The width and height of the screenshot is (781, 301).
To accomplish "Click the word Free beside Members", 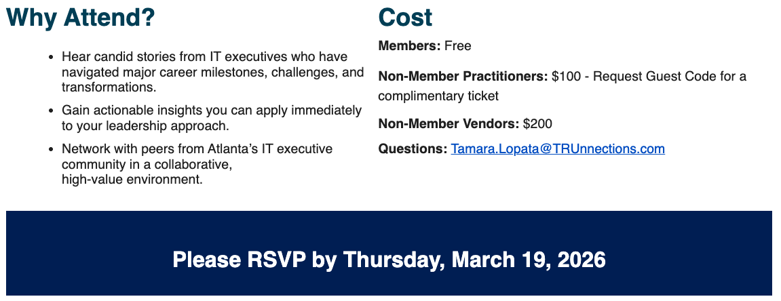I will (458, 46).
